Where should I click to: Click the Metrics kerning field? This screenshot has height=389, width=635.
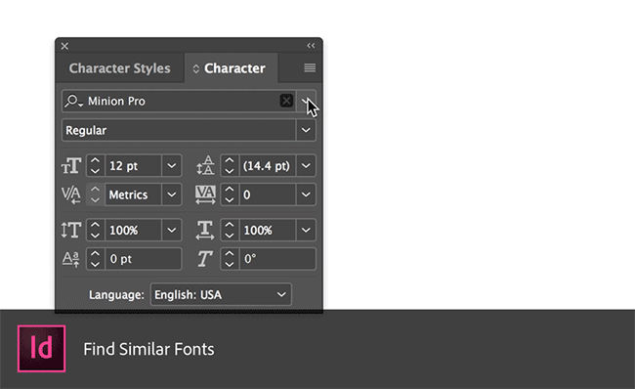133,194
